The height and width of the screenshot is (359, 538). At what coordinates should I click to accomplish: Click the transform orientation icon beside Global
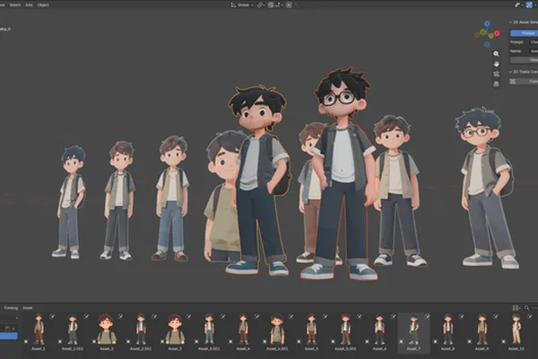pyautogui.click(x=233, y=4)
